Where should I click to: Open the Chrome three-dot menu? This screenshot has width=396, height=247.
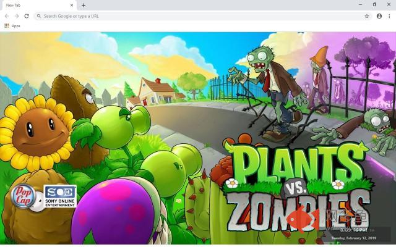389,16
